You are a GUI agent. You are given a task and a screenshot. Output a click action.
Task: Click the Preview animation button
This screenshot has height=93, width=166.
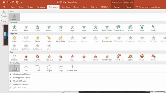4,13
